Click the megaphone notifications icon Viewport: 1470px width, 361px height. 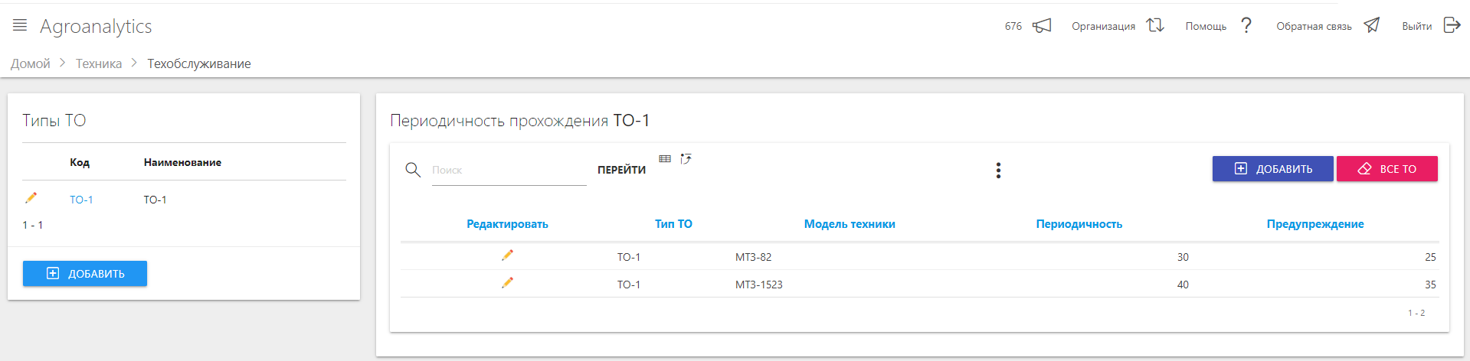[1042, 26]
